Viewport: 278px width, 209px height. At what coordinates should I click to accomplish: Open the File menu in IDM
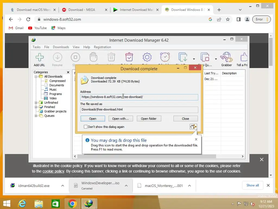pos(47,47)
